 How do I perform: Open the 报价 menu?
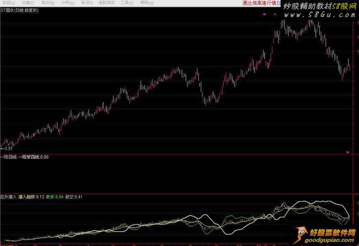point(48,3)
